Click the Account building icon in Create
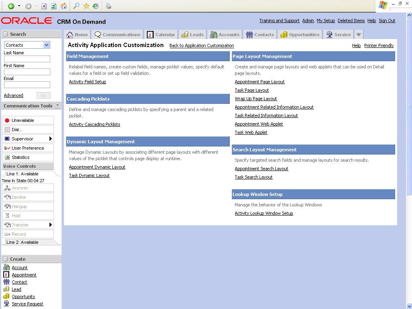 [x=6, y=267]
